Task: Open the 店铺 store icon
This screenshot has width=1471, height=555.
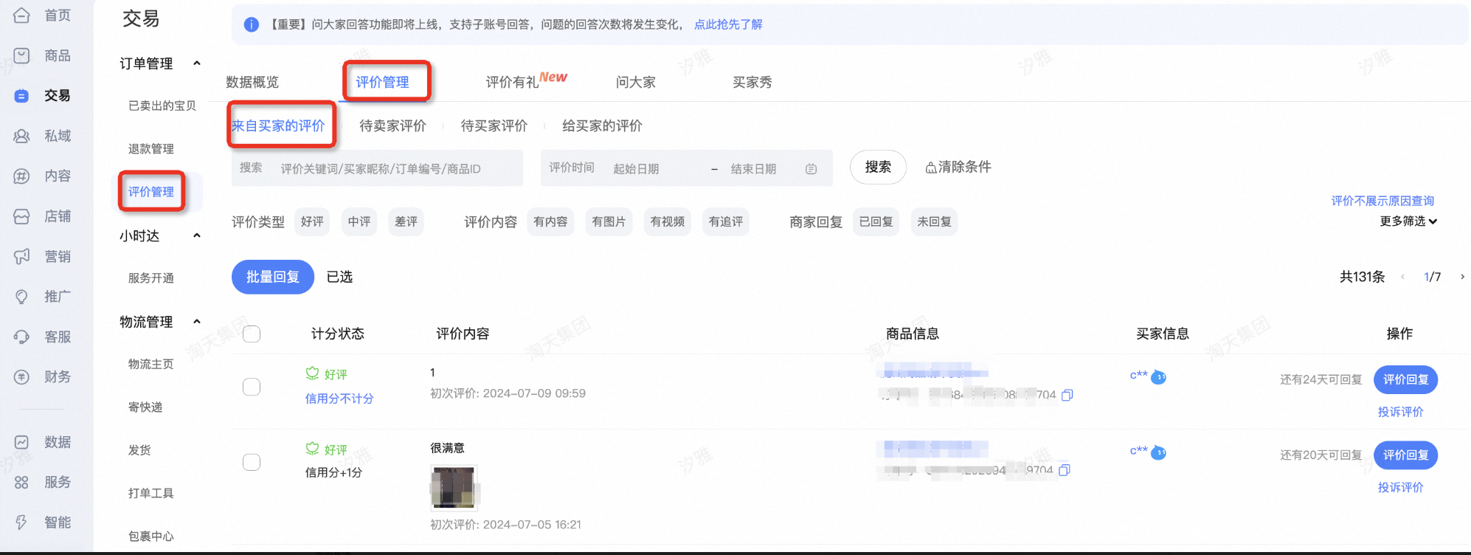Action: (x=22, y=216)
